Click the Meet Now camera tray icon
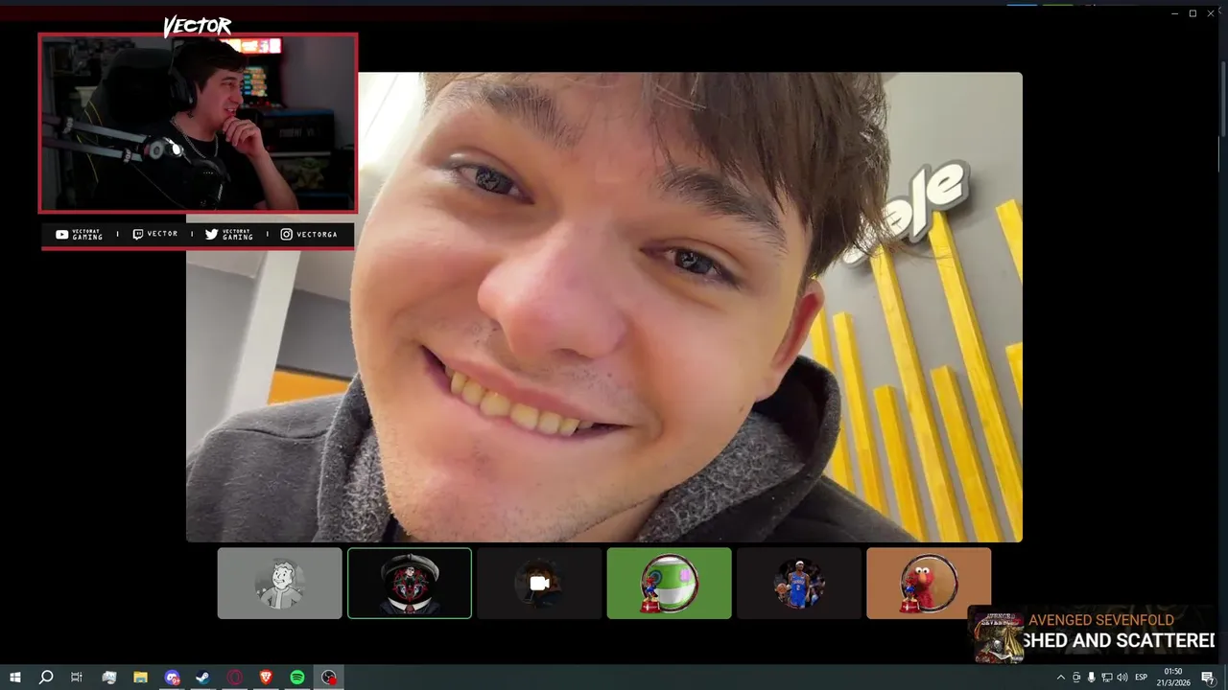The height and width of the screenshot is (690, 1228). 1075,678
